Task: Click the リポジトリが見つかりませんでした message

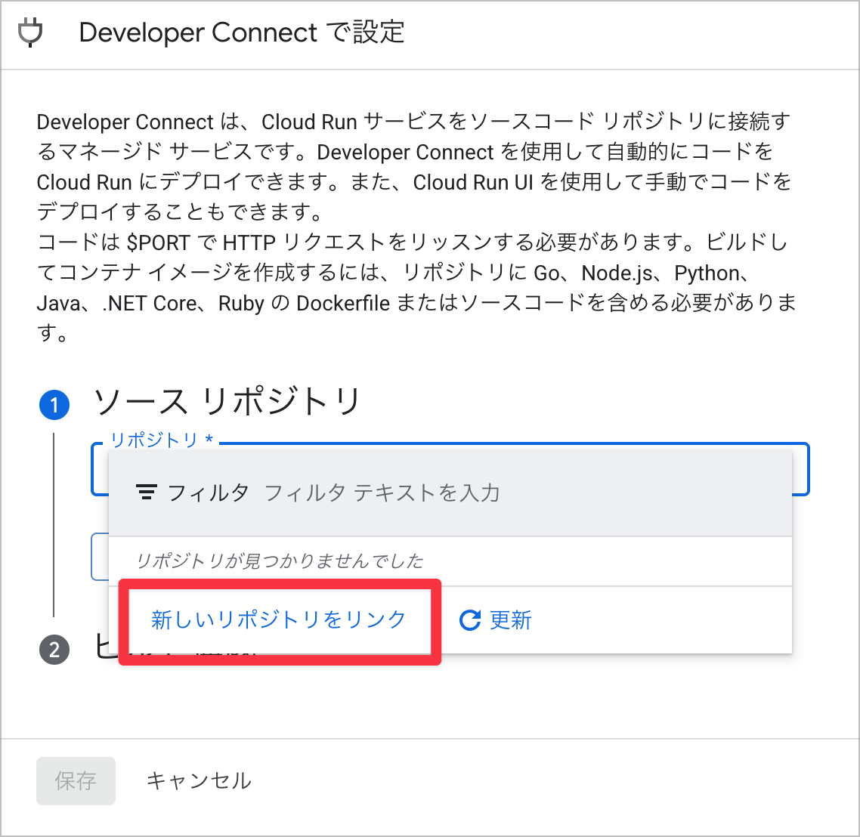Action: tap(280, 561)
